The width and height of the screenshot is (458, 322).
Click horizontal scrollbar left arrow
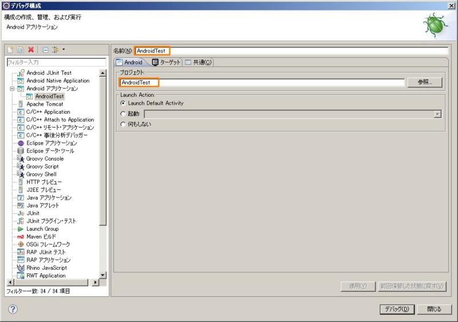point(10,283)
